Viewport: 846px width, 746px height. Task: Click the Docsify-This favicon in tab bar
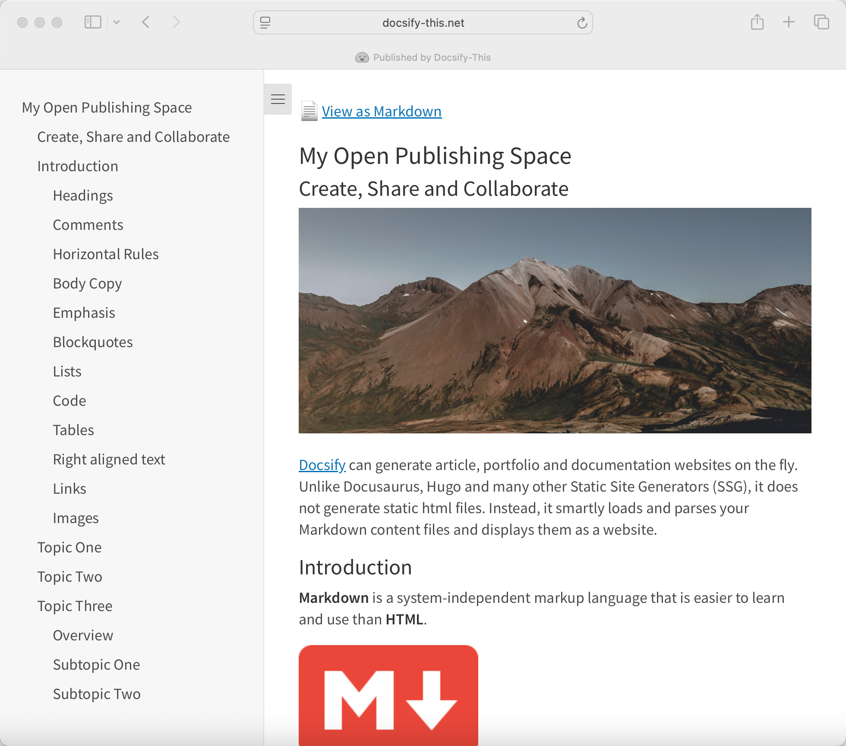click(362, 57)
